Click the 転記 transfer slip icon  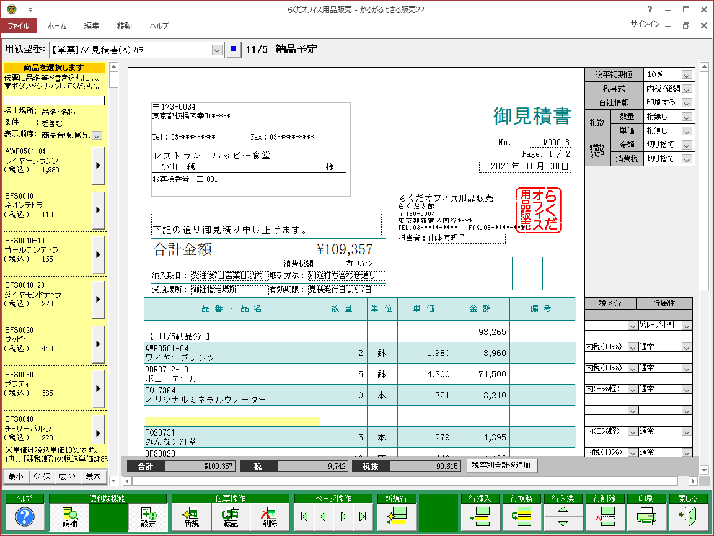[x=231, y=517]
